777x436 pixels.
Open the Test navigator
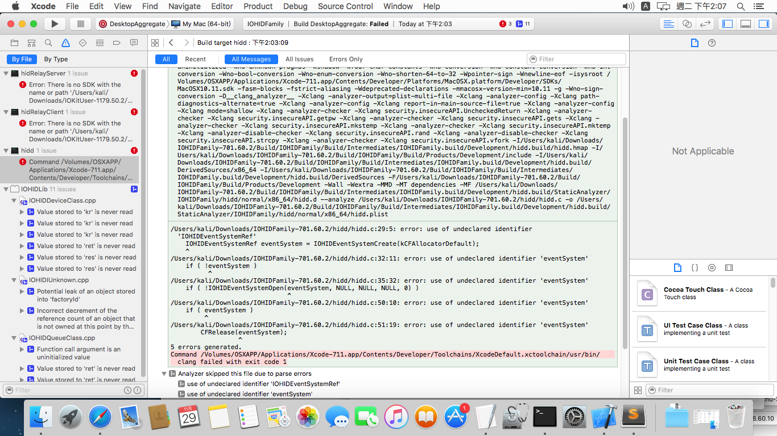click(82, 43)
